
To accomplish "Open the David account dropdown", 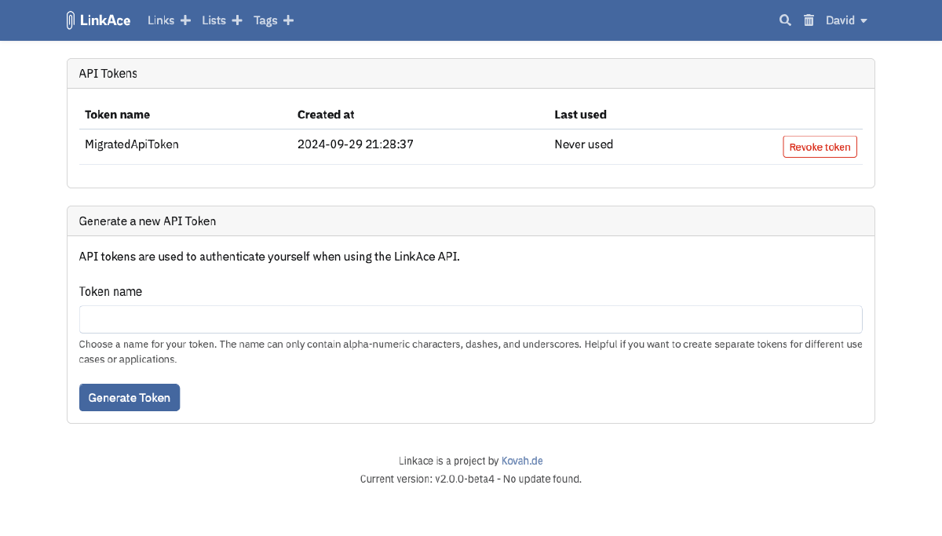I will click(840, 20).
